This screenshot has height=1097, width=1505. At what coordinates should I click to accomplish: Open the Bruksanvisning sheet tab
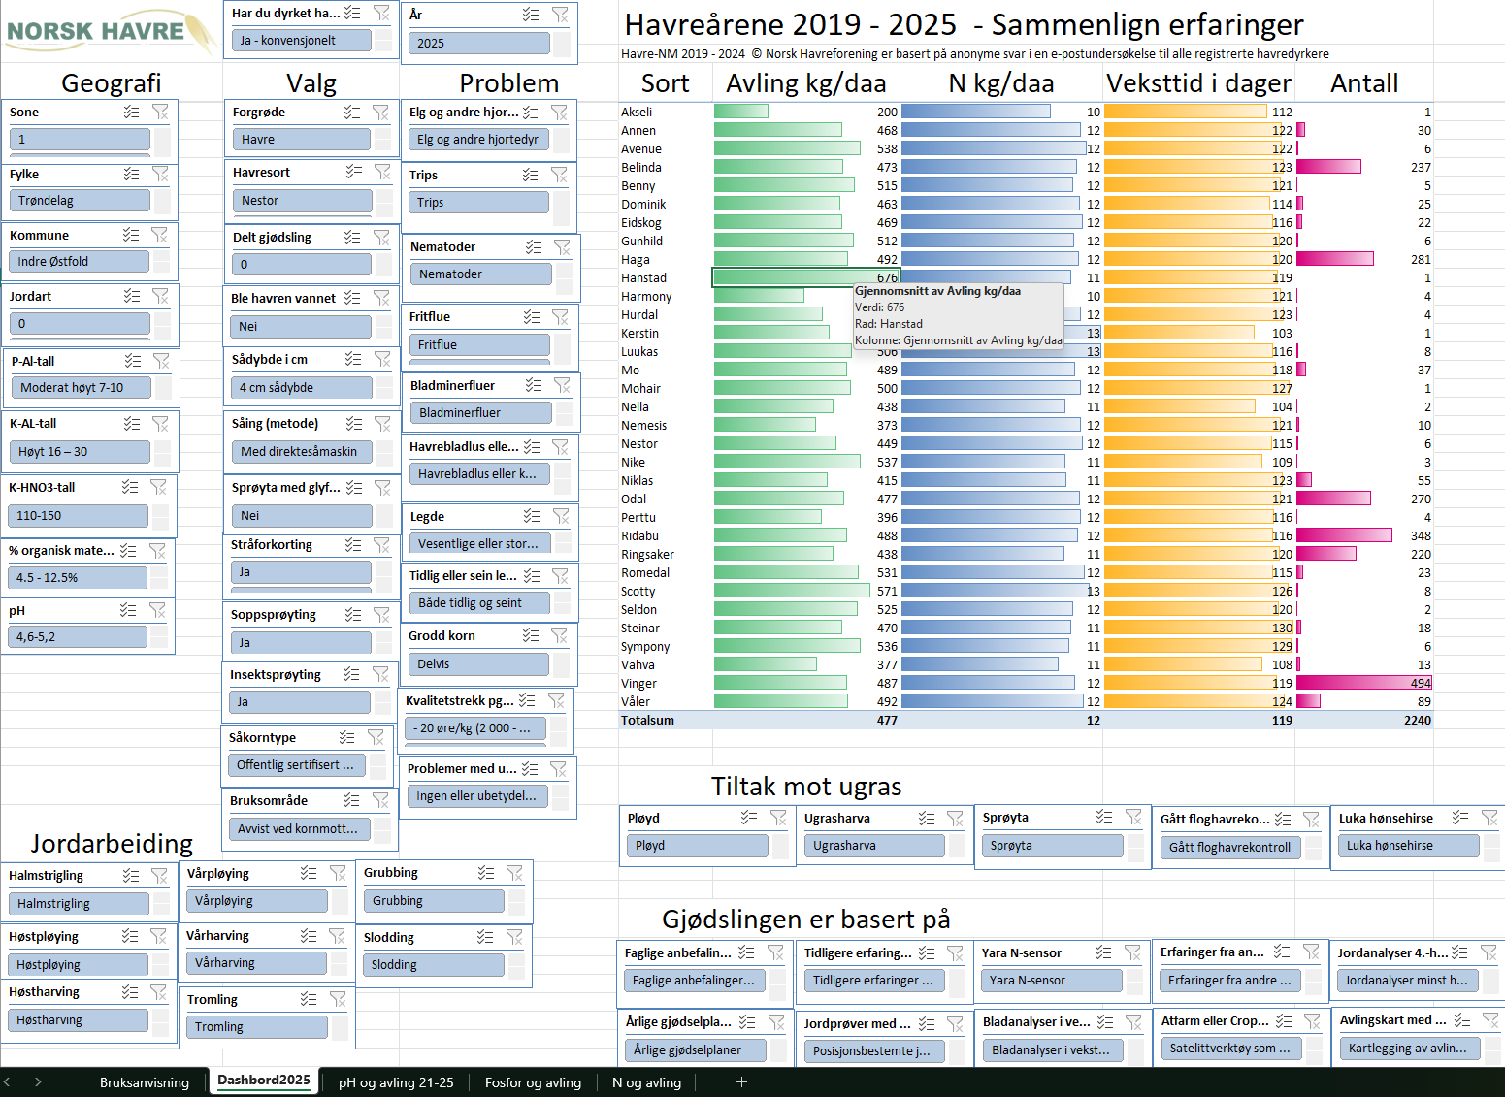(x=145, y=1082)
